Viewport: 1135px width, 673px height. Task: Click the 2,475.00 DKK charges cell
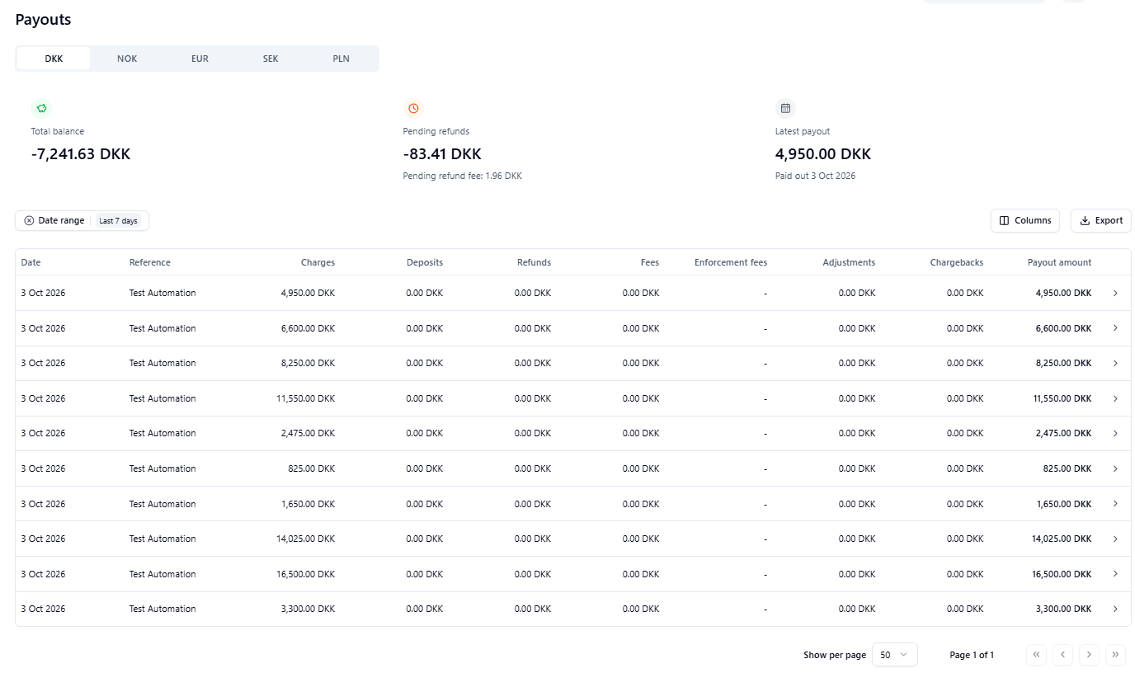pos(308,433)
